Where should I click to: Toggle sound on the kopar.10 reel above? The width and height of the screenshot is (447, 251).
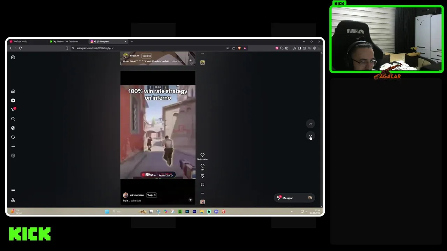pyautogui.click(x=190, y=60)
